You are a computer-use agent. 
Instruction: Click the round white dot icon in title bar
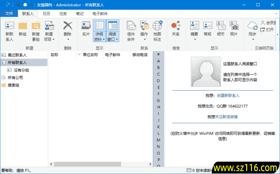pyautogui.click(x=25, y=5)
